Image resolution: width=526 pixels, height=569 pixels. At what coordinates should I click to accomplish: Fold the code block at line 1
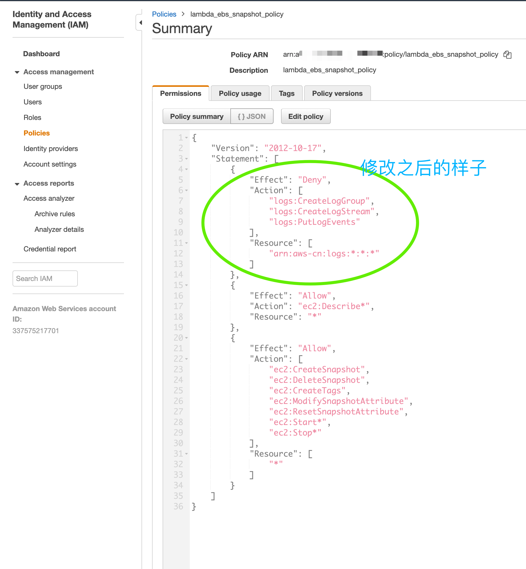186,138
